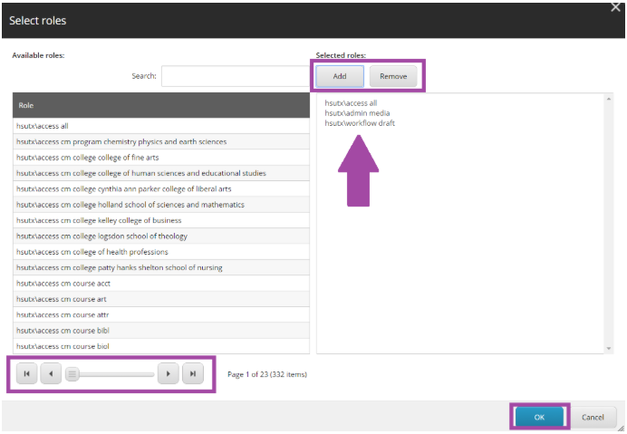The height and width of the screenshot is (434, 627).
Task: Go to previous page of roles
Action: point(51,373)
